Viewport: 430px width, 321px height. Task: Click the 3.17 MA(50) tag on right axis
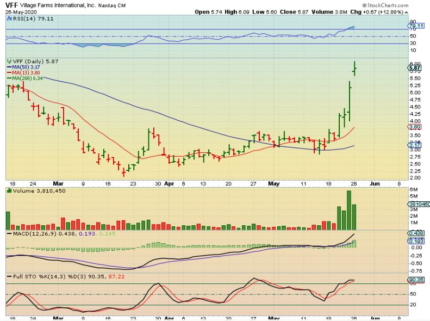click(415, 145)
